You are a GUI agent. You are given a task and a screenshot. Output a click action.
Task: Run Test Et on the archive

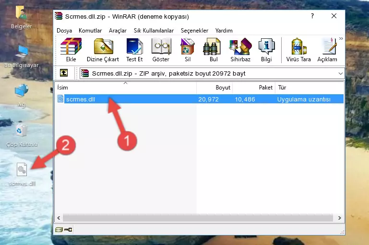pyautogui.click(x=134, y=50)
